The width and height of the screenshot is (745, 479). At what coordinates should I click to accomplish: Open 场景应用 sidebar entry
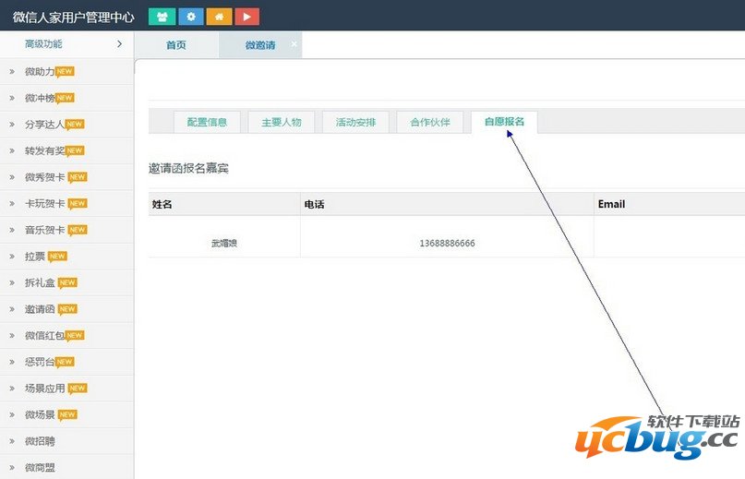pyautogui.click(x=44, y=389)
